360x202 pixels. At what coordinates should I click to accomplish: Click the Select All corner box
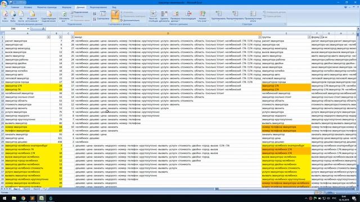point(2,34)
